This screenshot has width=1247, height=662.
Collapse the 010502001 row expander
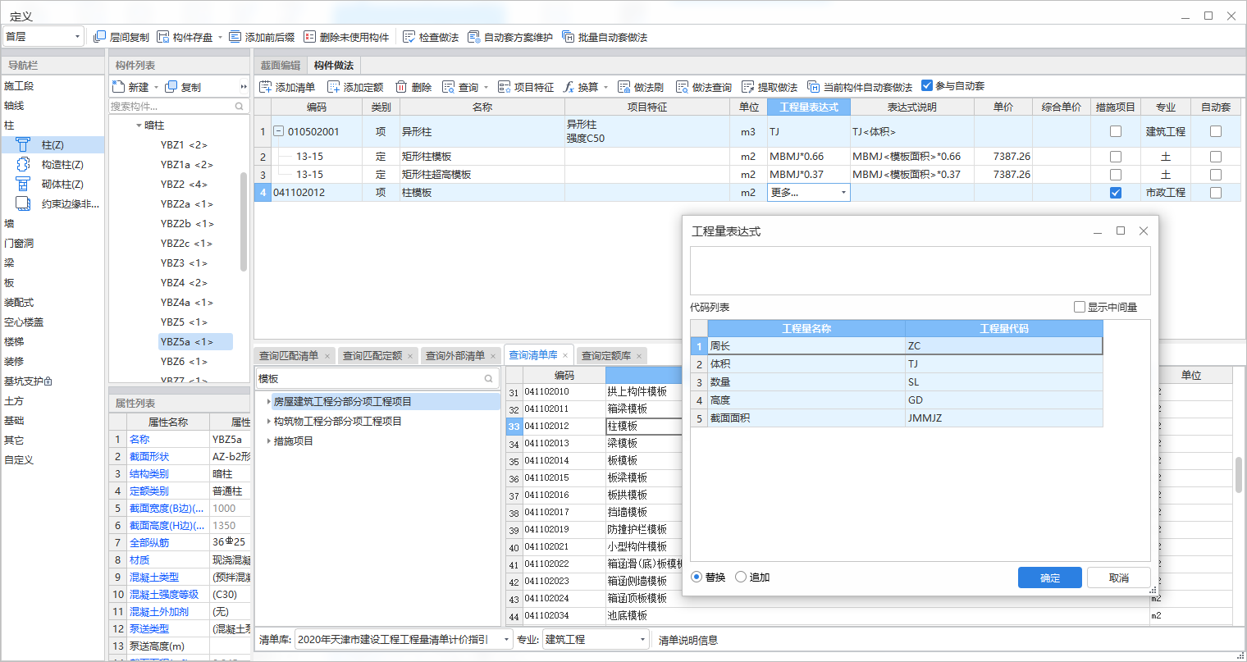278,131
